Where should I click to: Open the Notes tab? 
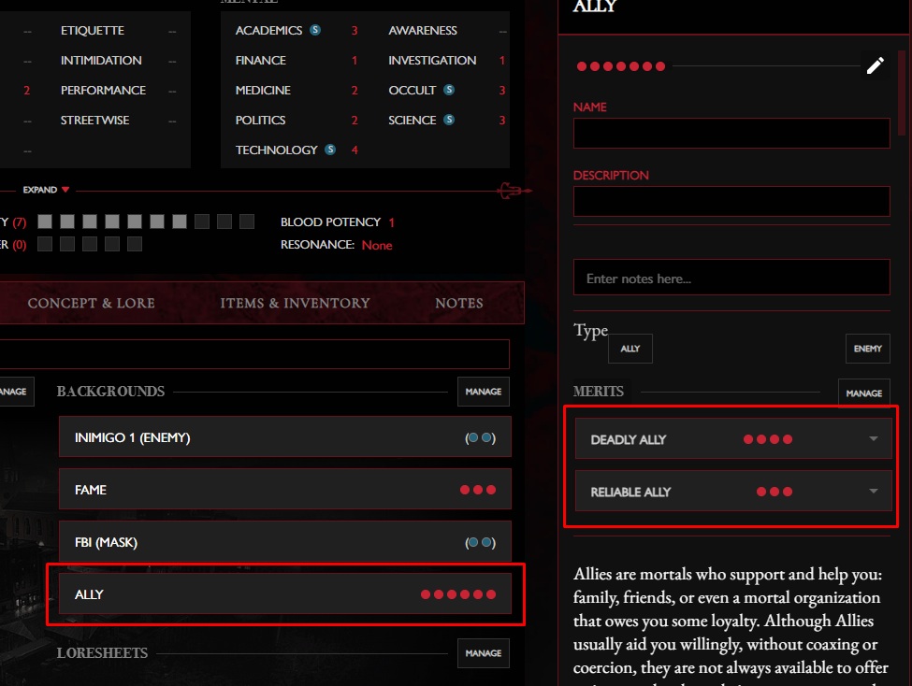(x=458, y=304)
